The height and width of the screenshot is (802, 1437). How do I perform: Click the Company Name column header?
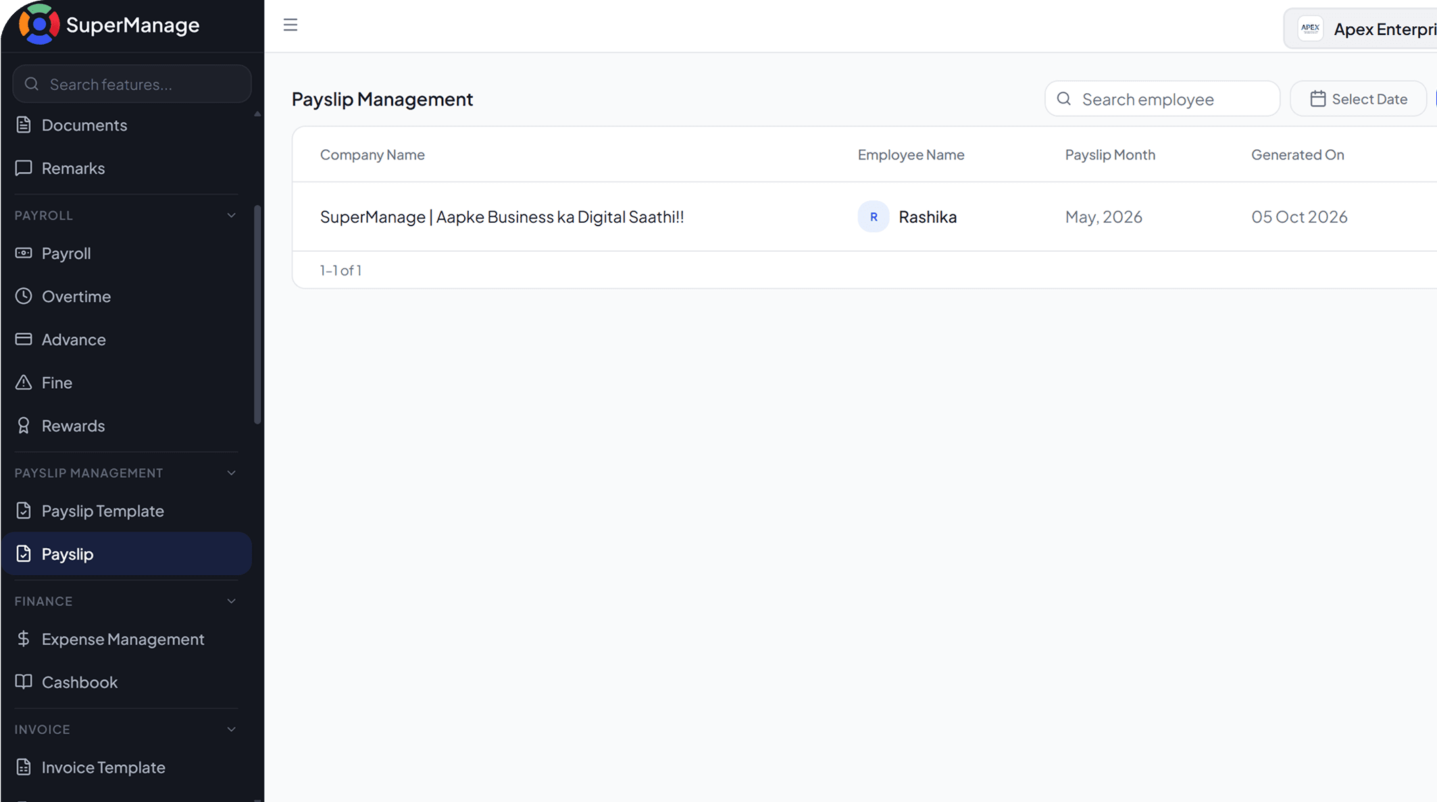pos(372,155)
